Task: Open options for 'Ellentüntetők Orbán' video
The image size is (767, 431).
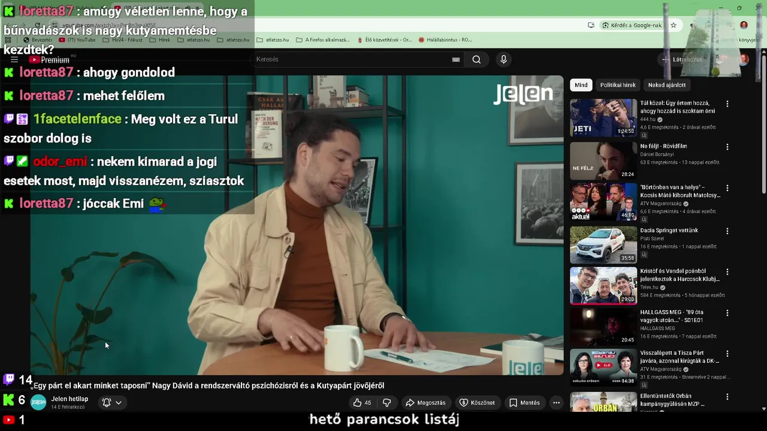Action: coord(727,397)
